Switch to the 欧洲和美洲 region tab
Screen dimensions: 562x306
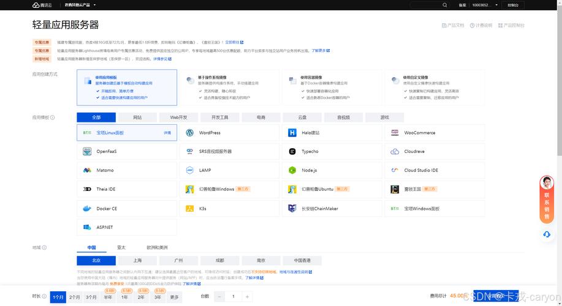click(x=157, y=247)
